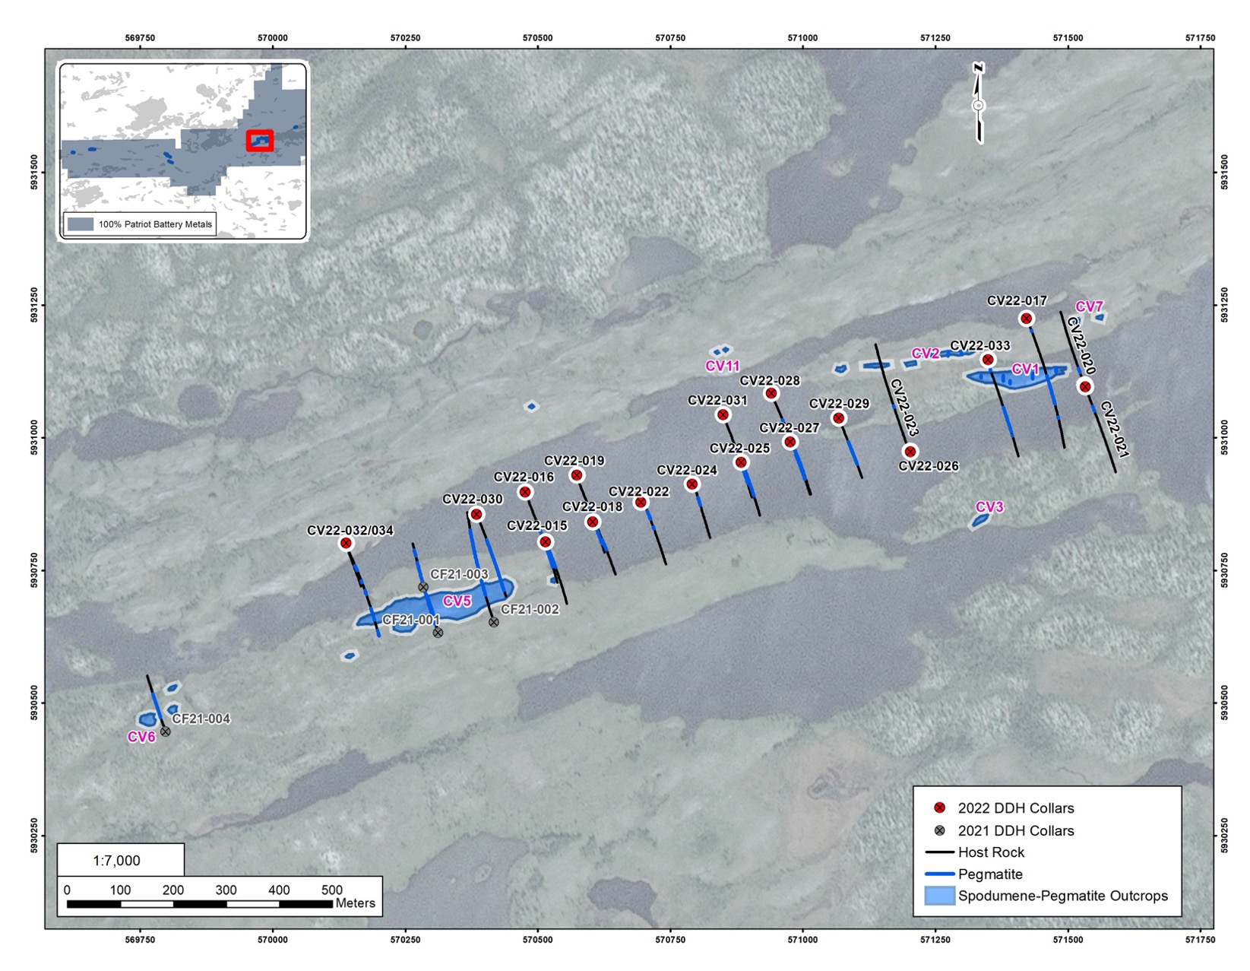
Task: Select the CV22-029 collar marker
Action: click(x=839, y=418)
